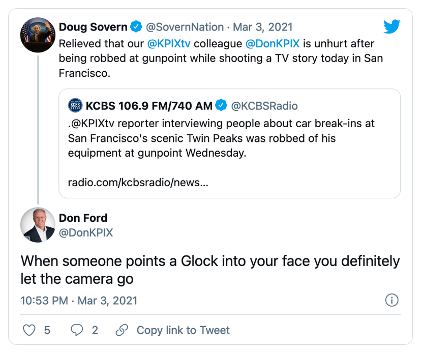
Task: Click the KCBS Radio logo avatar
Action: [x=75, y=106]
